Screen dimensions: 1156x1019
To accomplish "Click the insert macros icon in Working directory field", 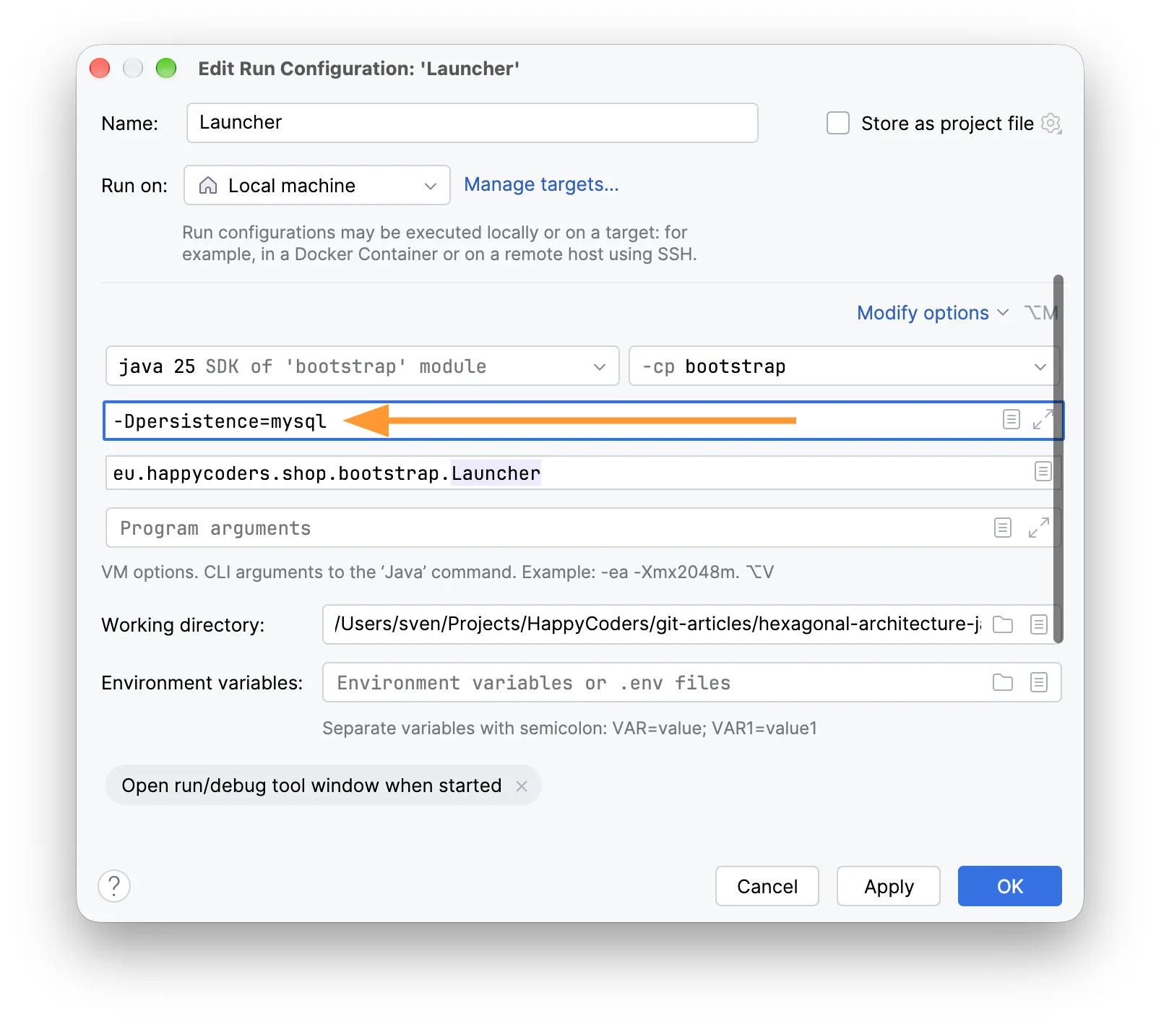I will click(1039, 624).
